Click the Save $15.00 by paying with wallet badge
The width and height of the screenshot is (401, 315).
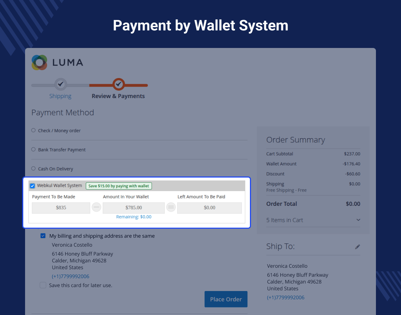(119, 186)
